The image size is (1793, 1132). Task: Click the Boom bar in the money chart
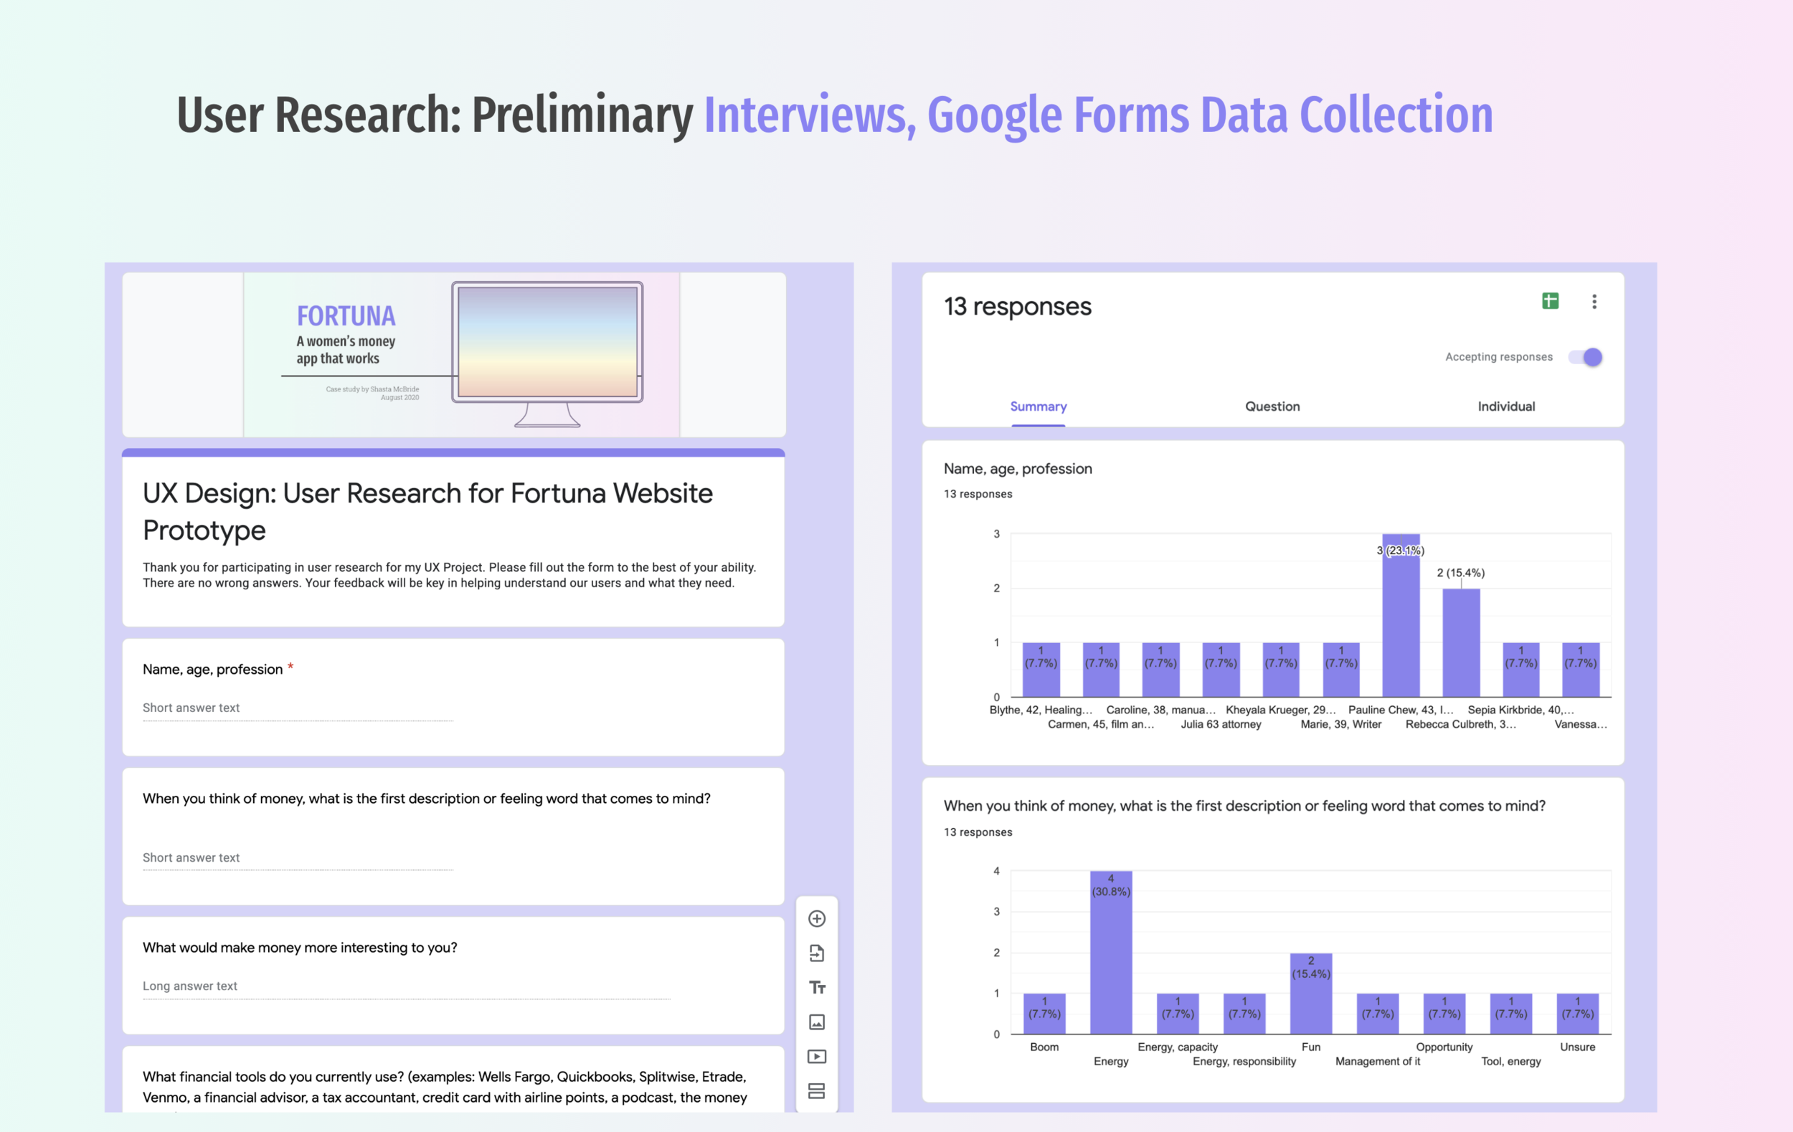click(x=1044, y=1014)
